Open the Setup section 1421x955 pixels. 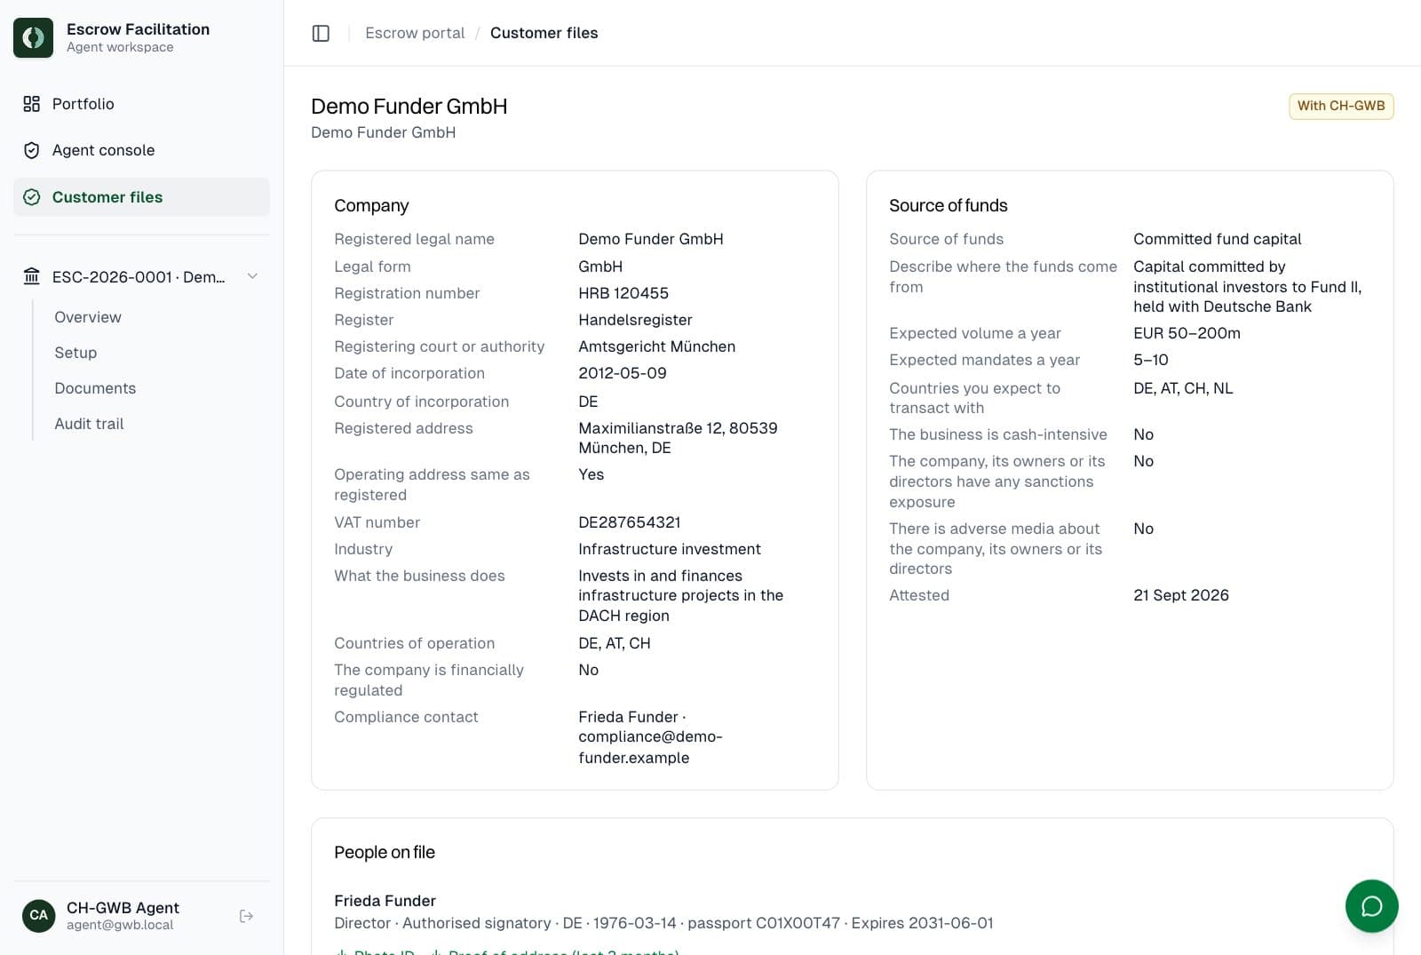tap(75, 353)
